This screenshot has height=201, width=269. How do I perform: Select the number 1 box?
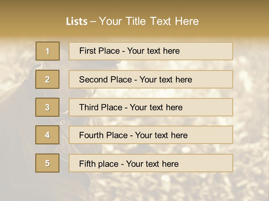tap(48, 51)
